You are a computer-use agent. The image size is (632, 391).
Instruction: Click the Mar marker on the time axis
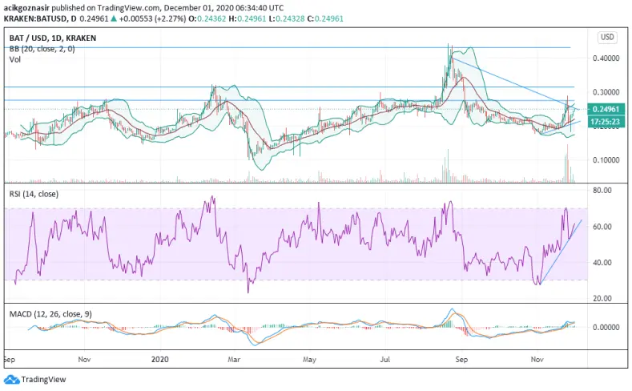(234, 359)
